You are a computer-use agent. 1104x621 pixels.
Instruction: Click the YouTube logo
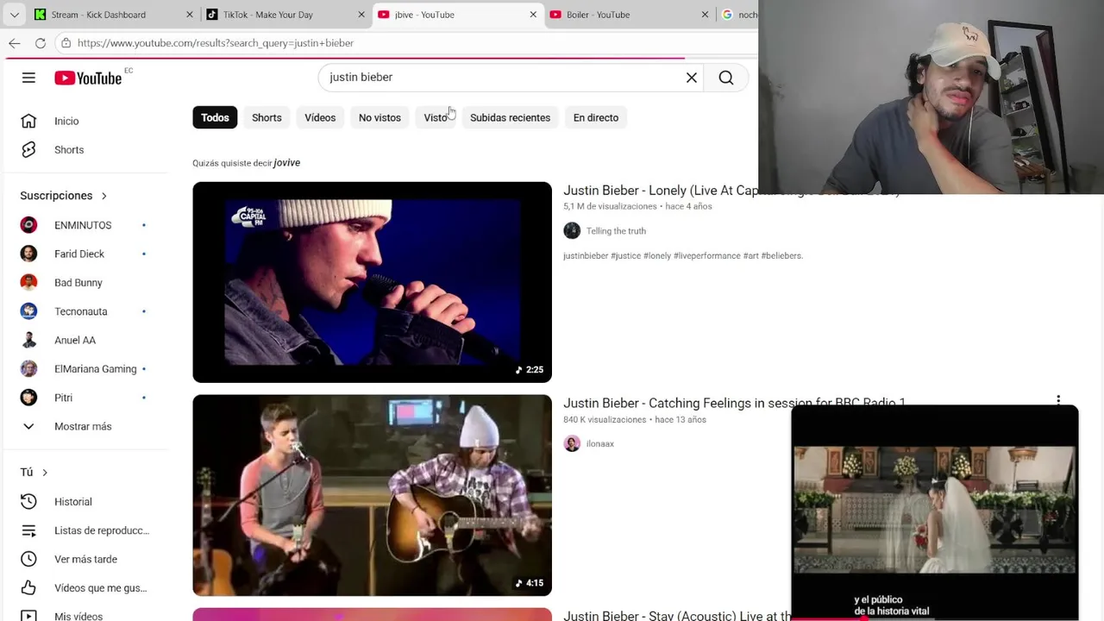(88, 78)
